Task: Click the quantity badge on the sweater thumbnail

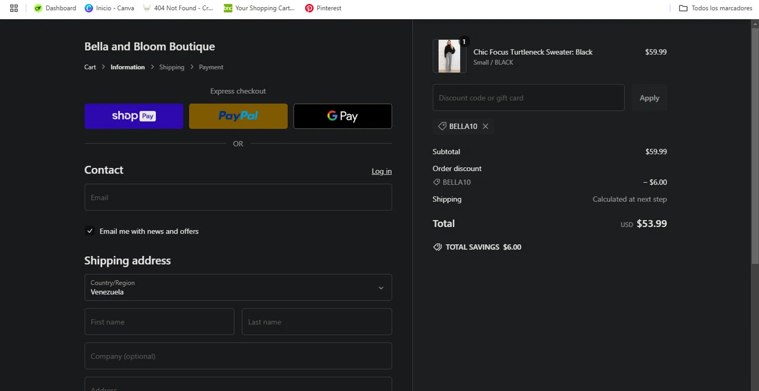Action: tap(464, 41)
